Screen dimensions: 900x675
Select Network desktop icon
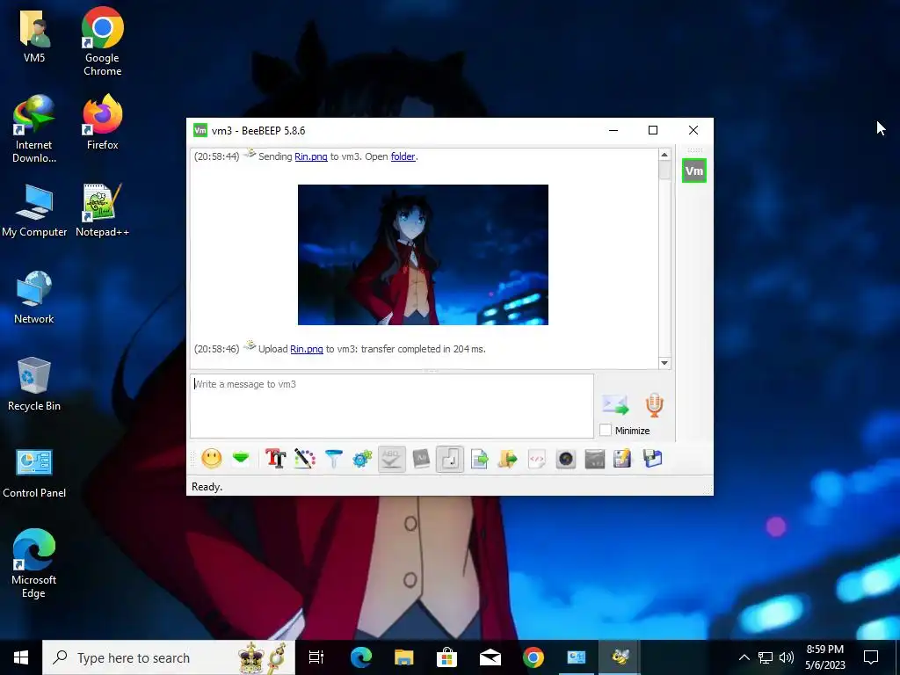[34, 297]
